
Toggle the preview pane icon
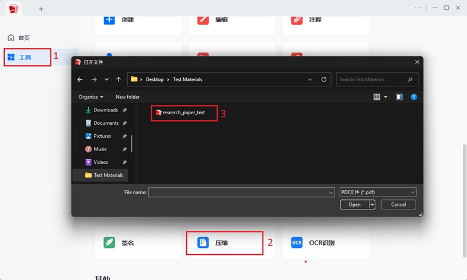tap(399, 97)
